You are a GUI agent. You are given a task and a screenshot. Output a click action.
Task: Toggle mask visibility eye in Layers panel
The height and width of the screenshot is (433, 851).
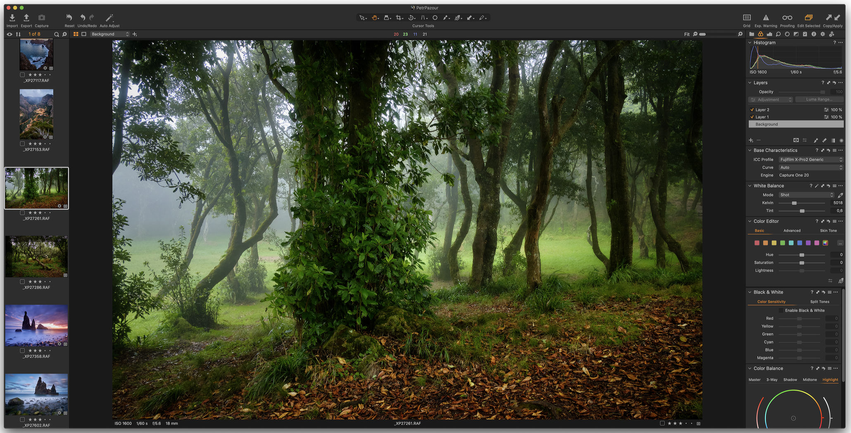point(796,140)
